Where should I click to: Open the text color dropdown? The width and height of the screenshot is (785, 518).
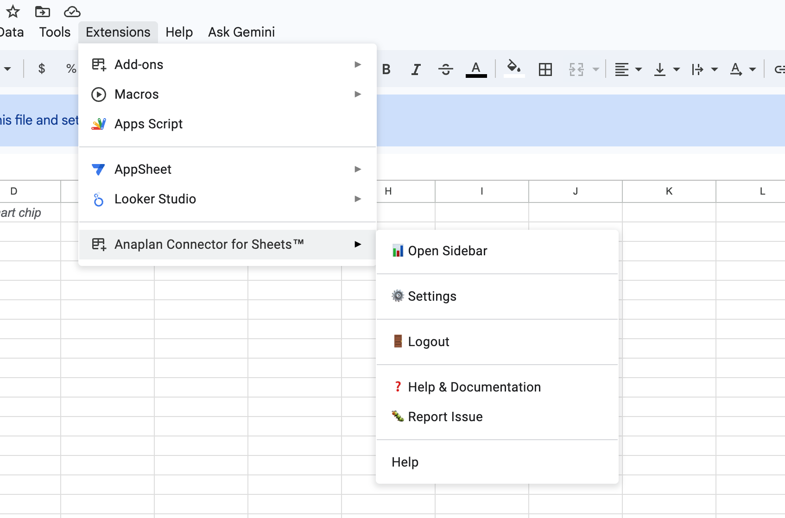[x=476, y=69]
